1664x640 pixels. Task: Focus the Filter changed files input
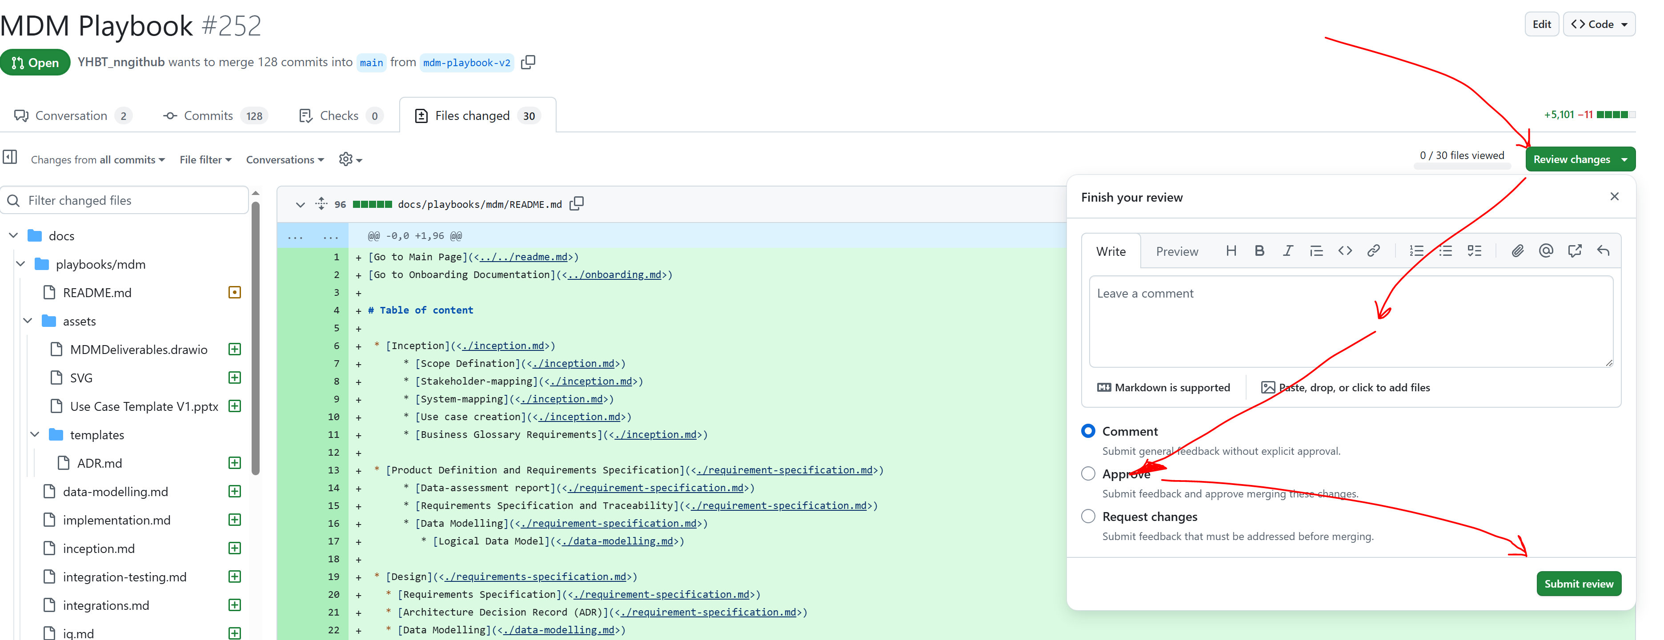point(124,201)
